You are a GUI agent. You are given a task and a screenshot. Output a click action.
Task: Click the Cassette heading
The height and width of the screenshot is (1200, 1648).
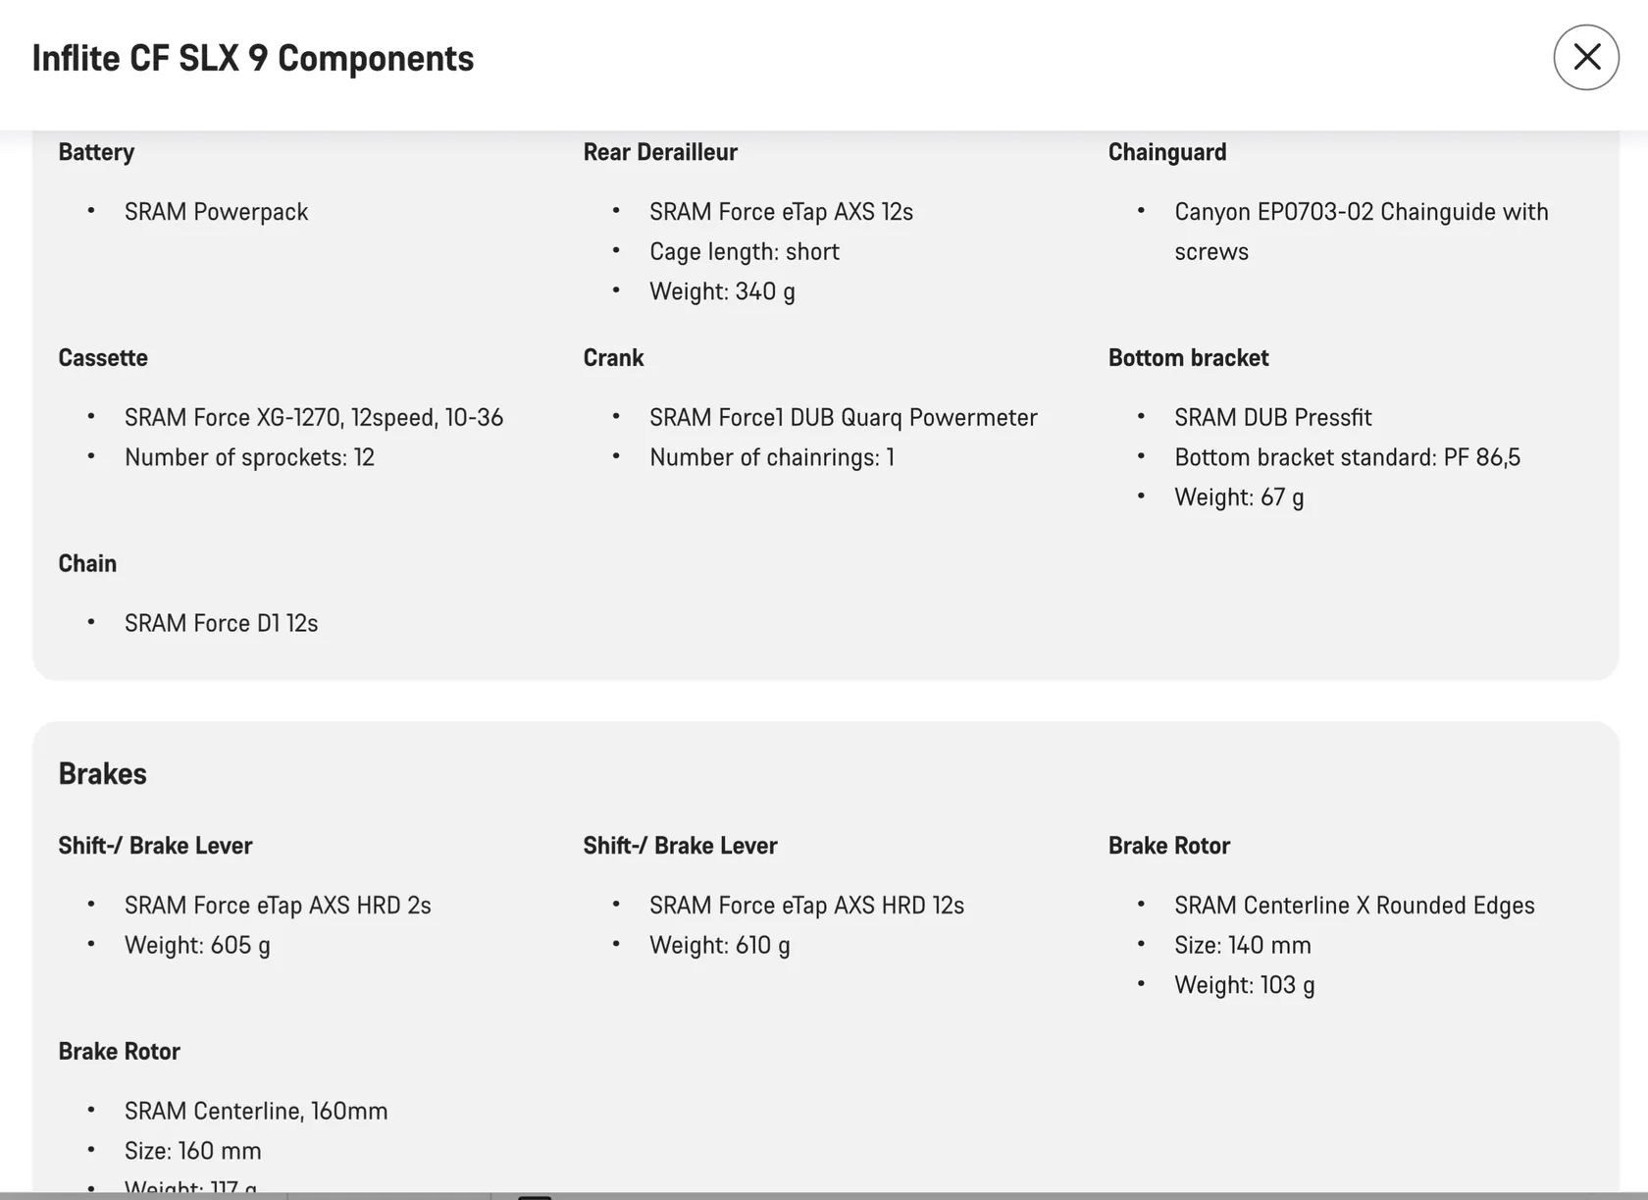[x=102, y=358]
